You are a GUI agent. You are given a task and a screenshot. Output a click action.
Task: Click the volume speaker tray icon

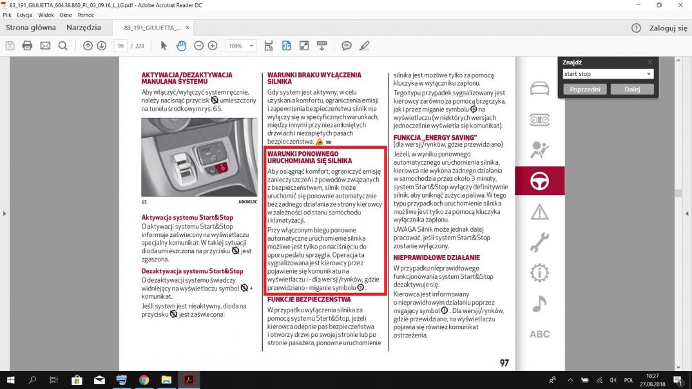pos(613,380)
